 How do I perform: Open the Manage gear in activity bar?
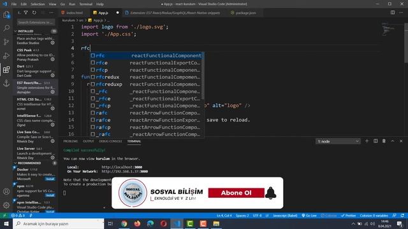[6, 205]
